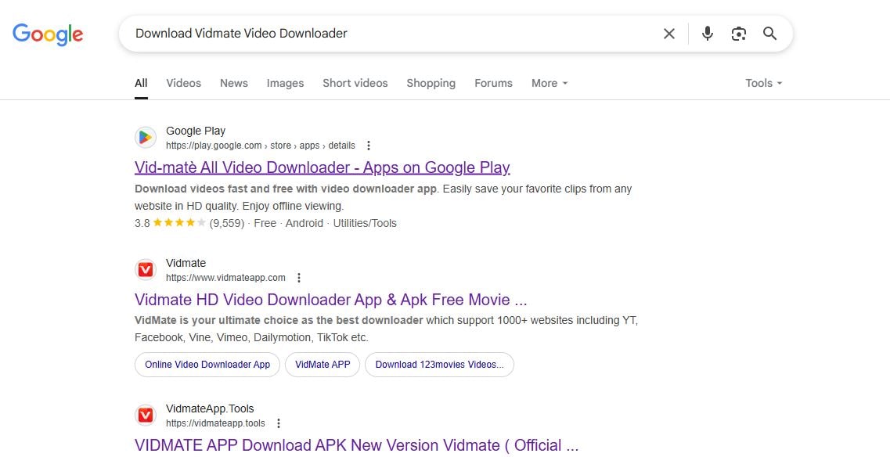Click the Google logo
890x457 pixels.
[x=48, y=34]
